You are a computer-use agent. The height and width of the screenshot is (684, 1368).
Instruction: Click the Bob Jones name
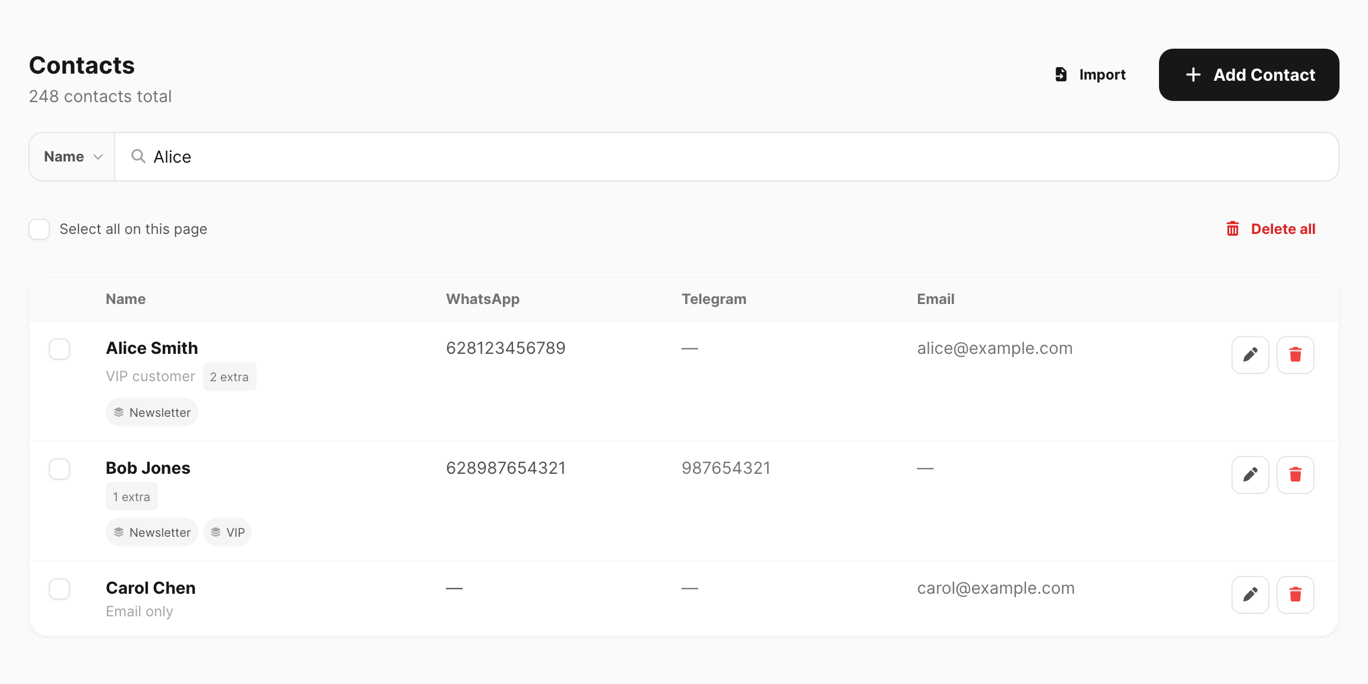click(148, 468)
